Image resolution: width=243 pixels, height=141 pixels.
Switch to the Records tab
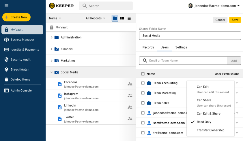tap(148, 47)
